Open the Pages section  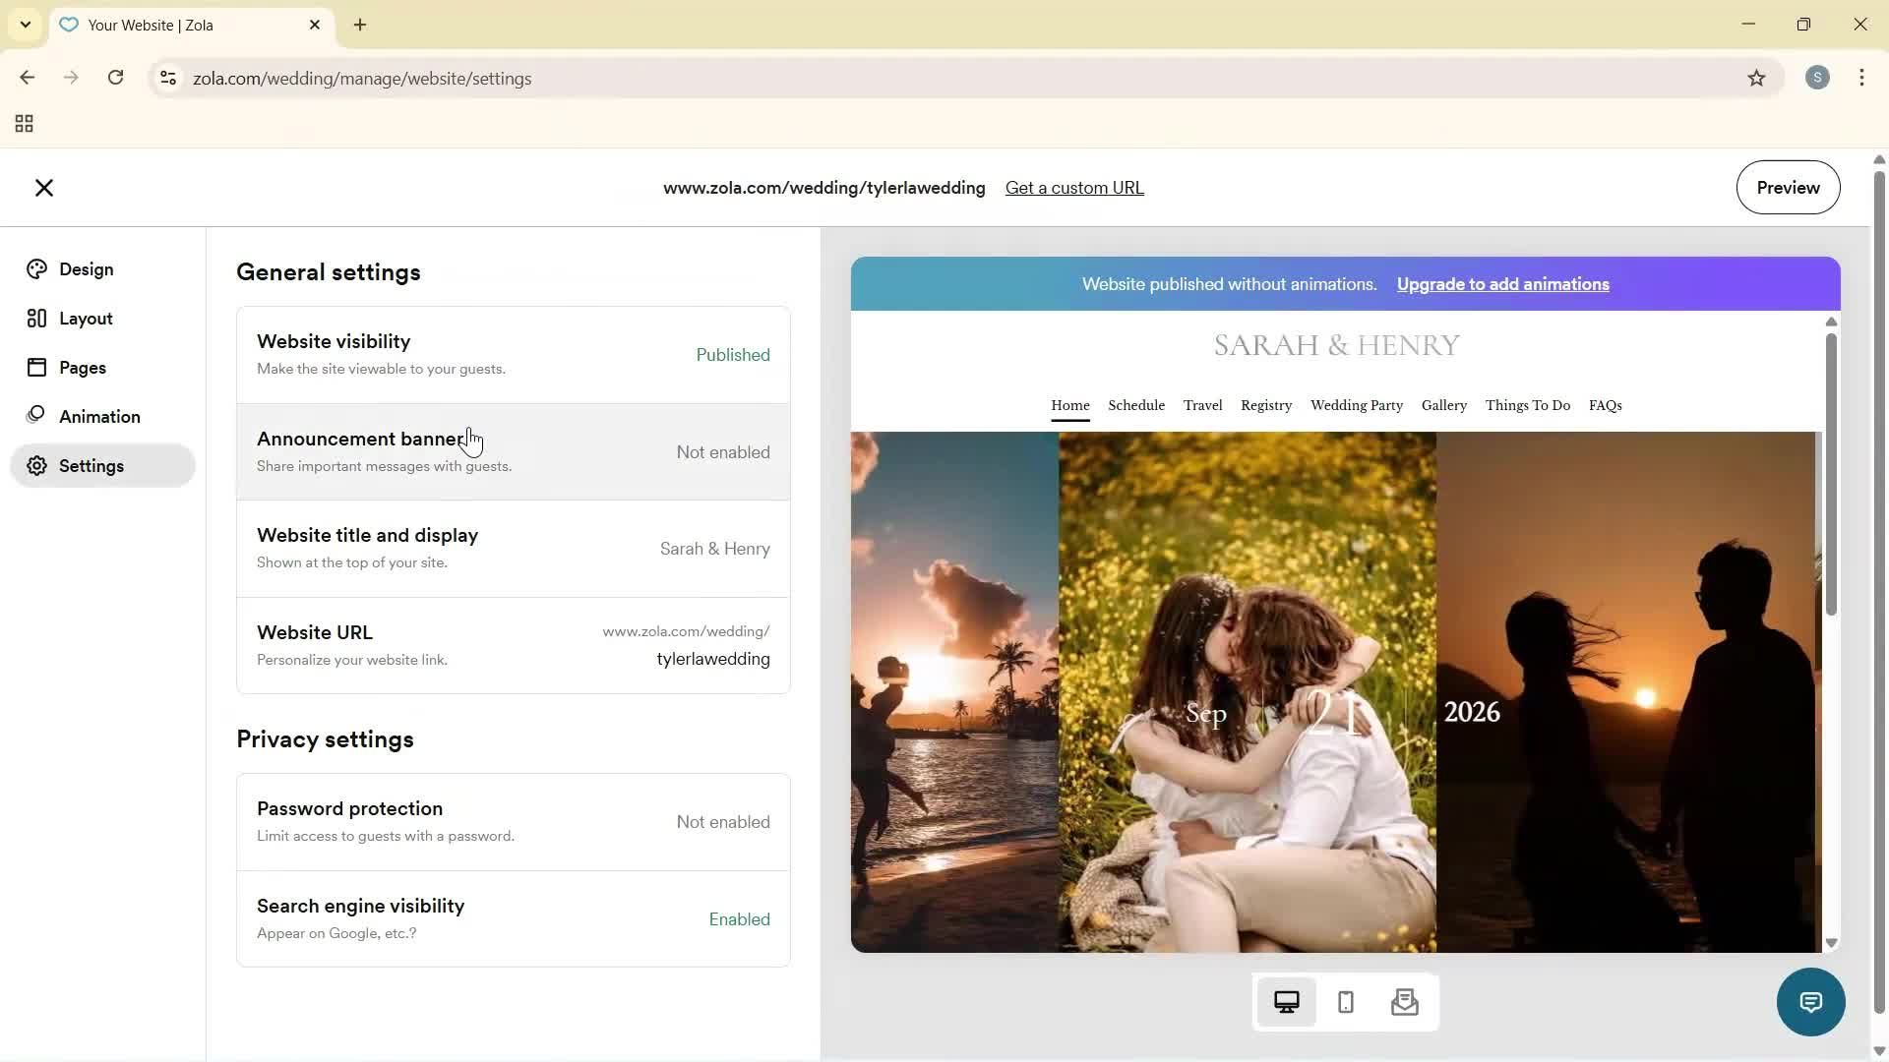coord(84,367)
